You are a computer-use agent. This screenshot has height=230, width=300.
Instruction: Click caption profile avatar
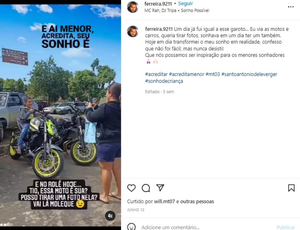click(x=132, y=31)
